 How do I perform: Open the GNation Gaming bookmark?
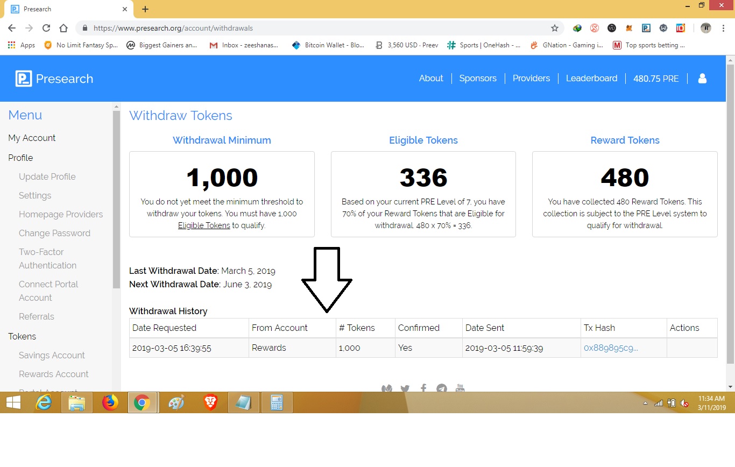click(x=567, y=45)
